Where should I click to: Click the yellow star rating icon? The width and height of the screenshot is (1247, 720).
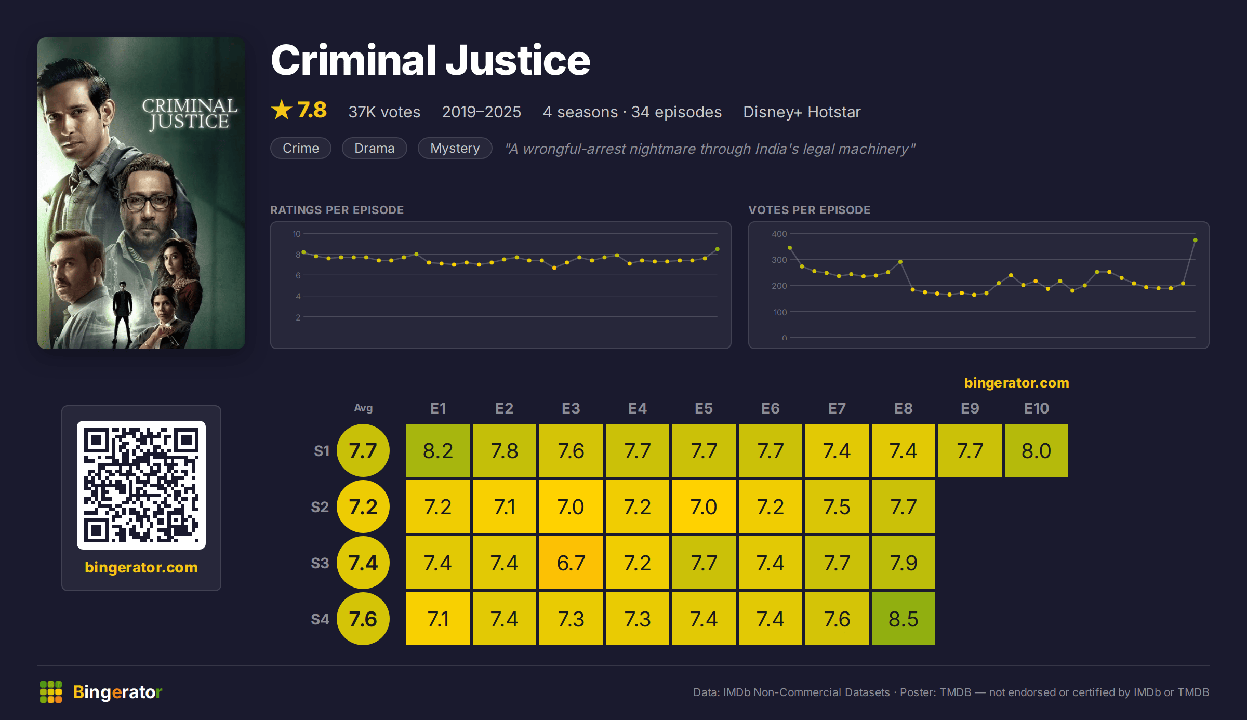pyautogui.click(x=282, y=110)
